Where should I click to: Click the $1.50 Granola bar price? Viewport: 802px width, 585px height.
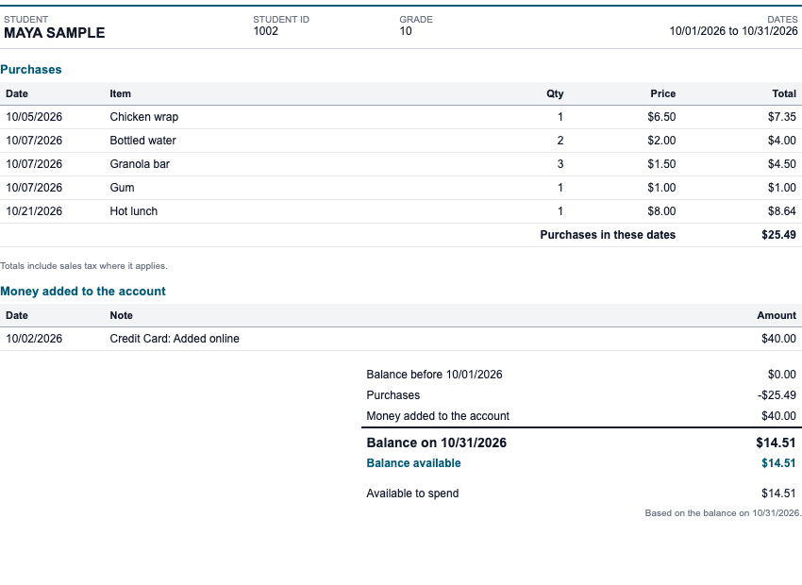point(661,164)
